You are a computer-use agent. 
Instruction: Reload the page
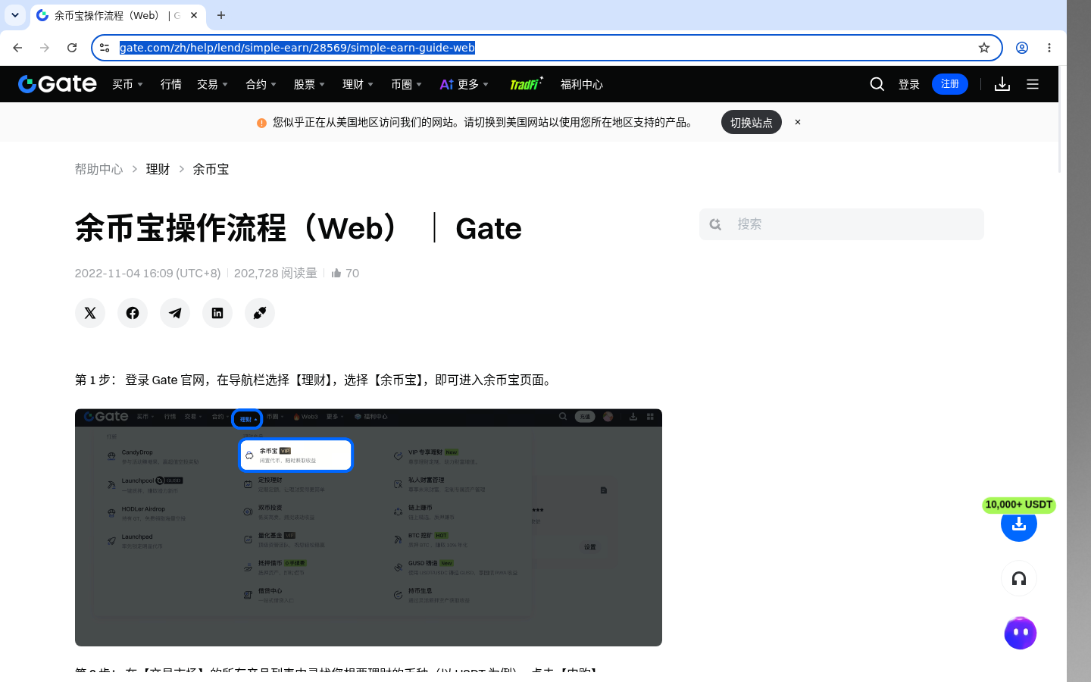click(x=72, y=48)
